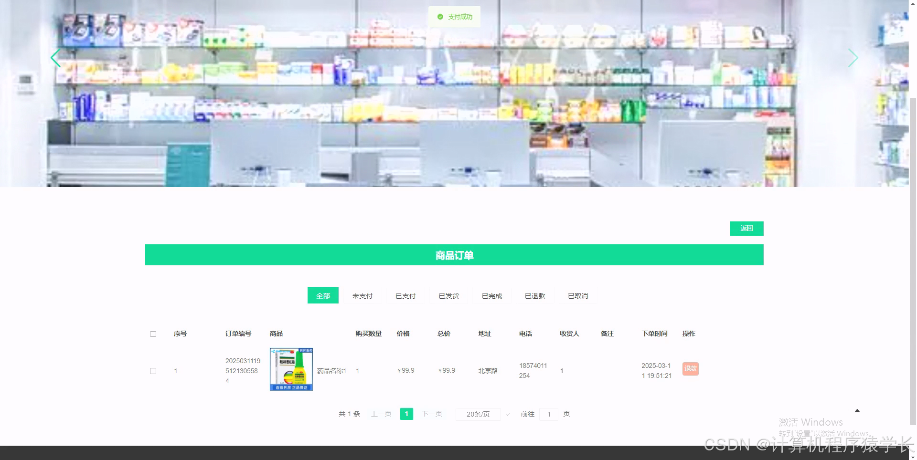Click the phone number 18574011254

pyautogui.click(x=533, y=371)
